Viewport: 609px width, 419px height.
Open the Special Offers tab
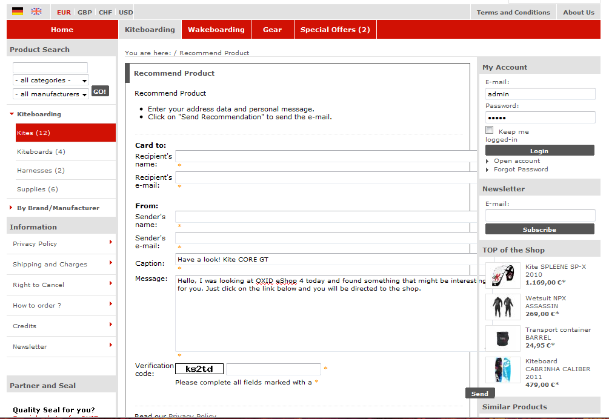click(334, 30)
